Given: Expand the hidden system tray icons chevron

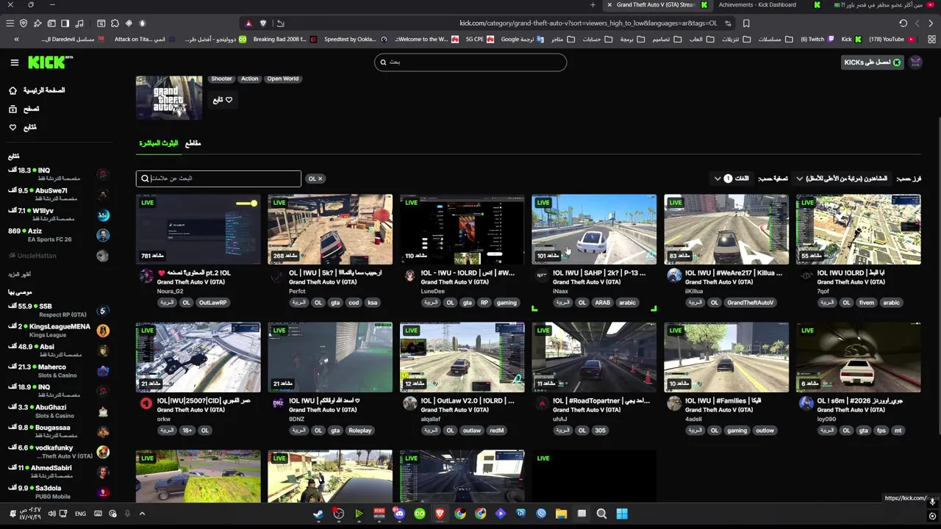Looking at the screenshot, I should click(142, 514).
